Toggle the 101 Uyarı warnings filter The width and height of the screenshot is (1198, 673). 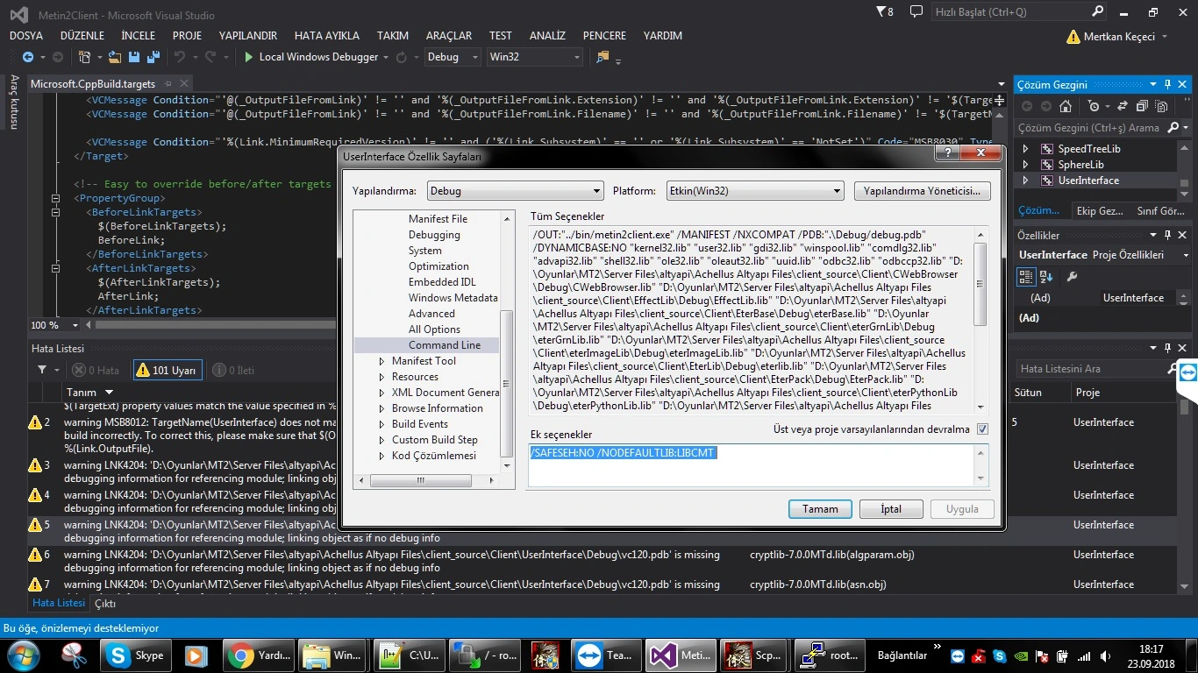click(x=167, y=370)
